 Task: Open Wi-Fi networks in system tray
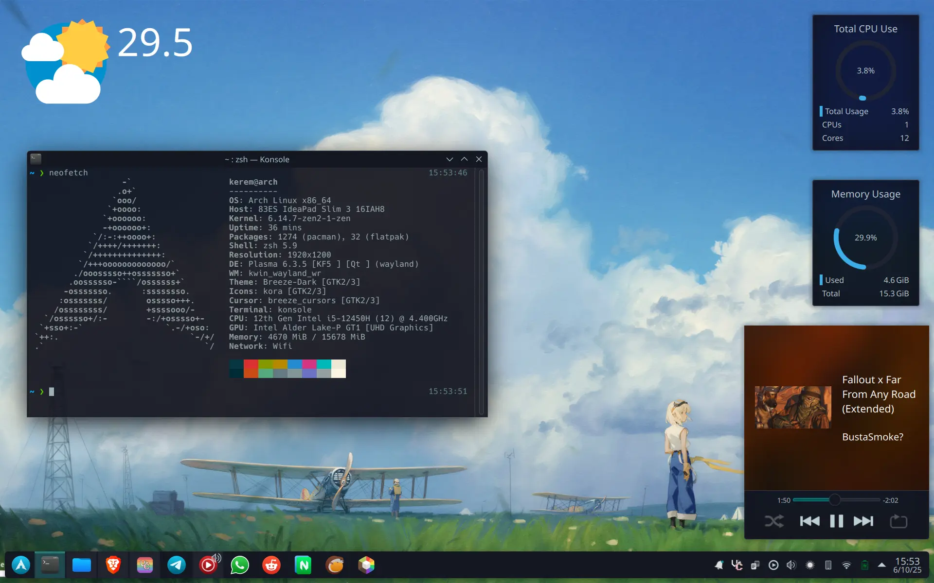tap(846, 565)
